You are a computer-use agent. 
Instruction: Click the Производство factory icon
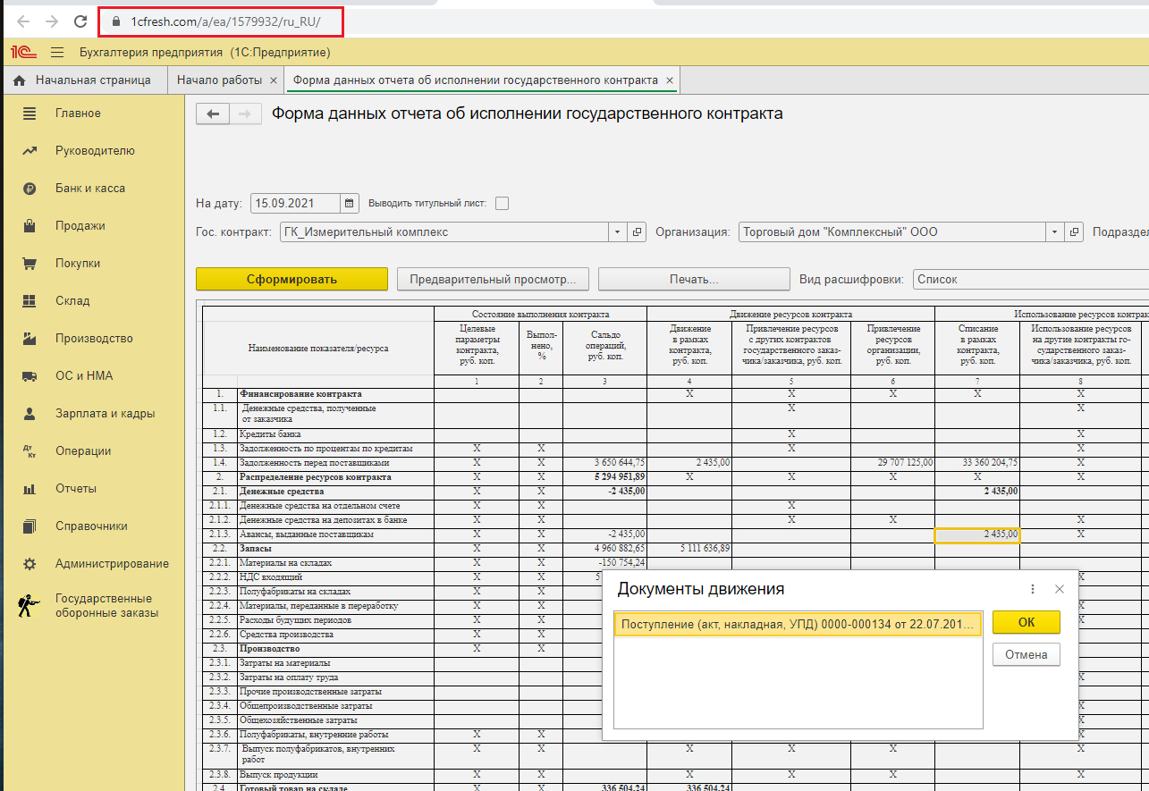30,339
